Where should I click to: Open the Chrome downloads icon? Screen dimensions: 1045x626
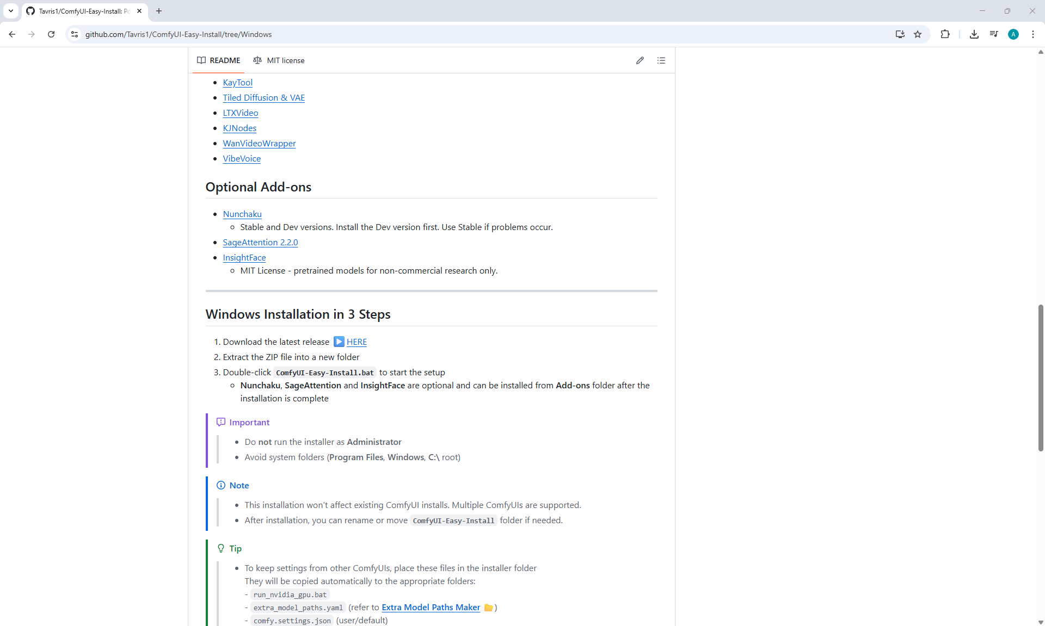(x=974, y=34)
